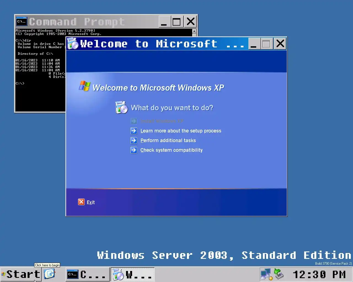Click the Exit link in setup window
Image resolution: width=353 pixels, height=282 pixels.
[90, 202]
